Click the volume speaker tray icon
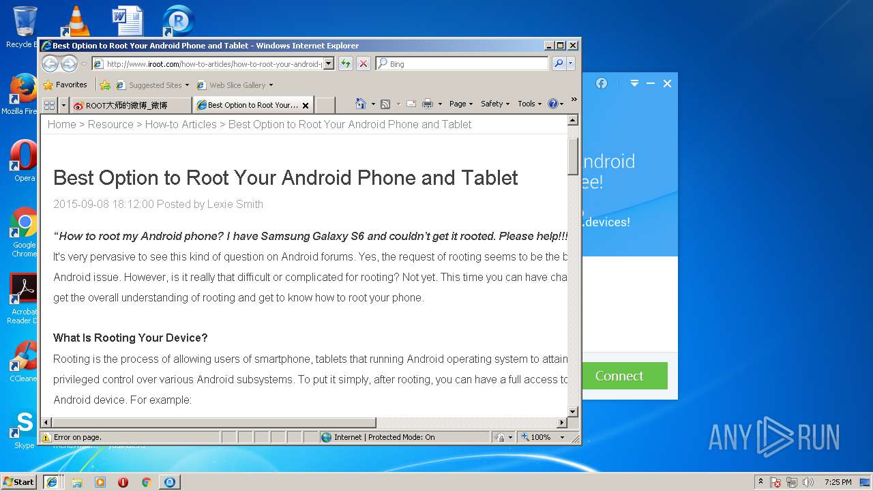The height and width of the screenshot is (491, 873). (x=808, y=482)
